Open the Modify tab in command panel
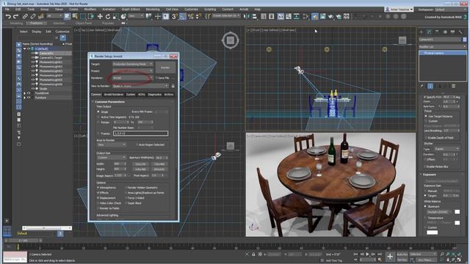Image resolution: width=470 pixels, height=264 pixels. (429, 32)
